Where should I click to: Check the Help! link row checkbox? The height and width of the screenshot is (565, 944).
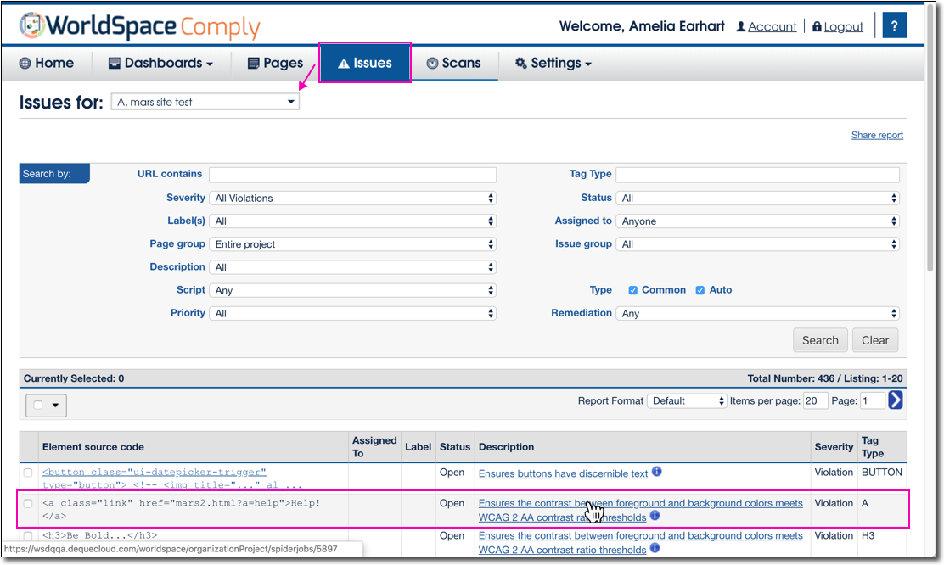[28, 503]
